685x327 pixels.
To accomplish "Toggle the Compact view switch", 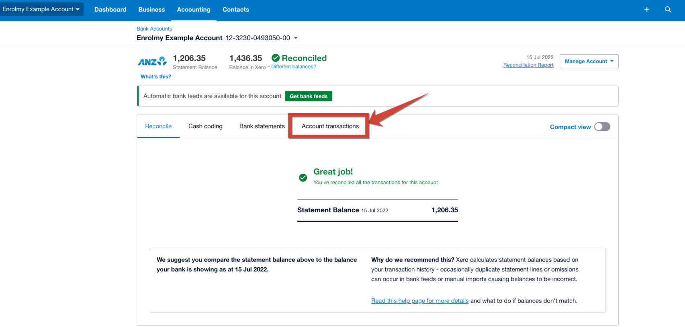I will [602, 127].
